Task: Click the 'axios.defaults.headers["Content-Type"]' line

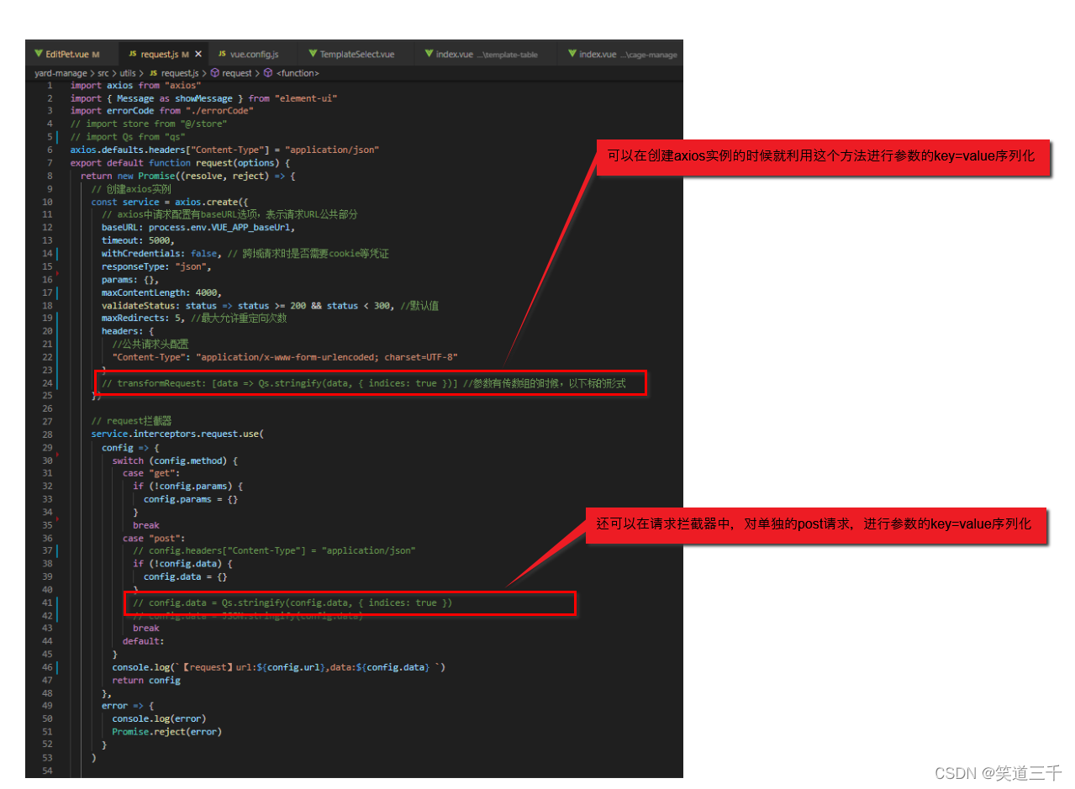Action: (x=225, y=150)
